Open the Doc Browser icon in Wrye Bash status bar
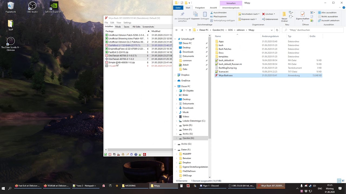Viewport: 346px width, 194px height. (x=123, y=154)
